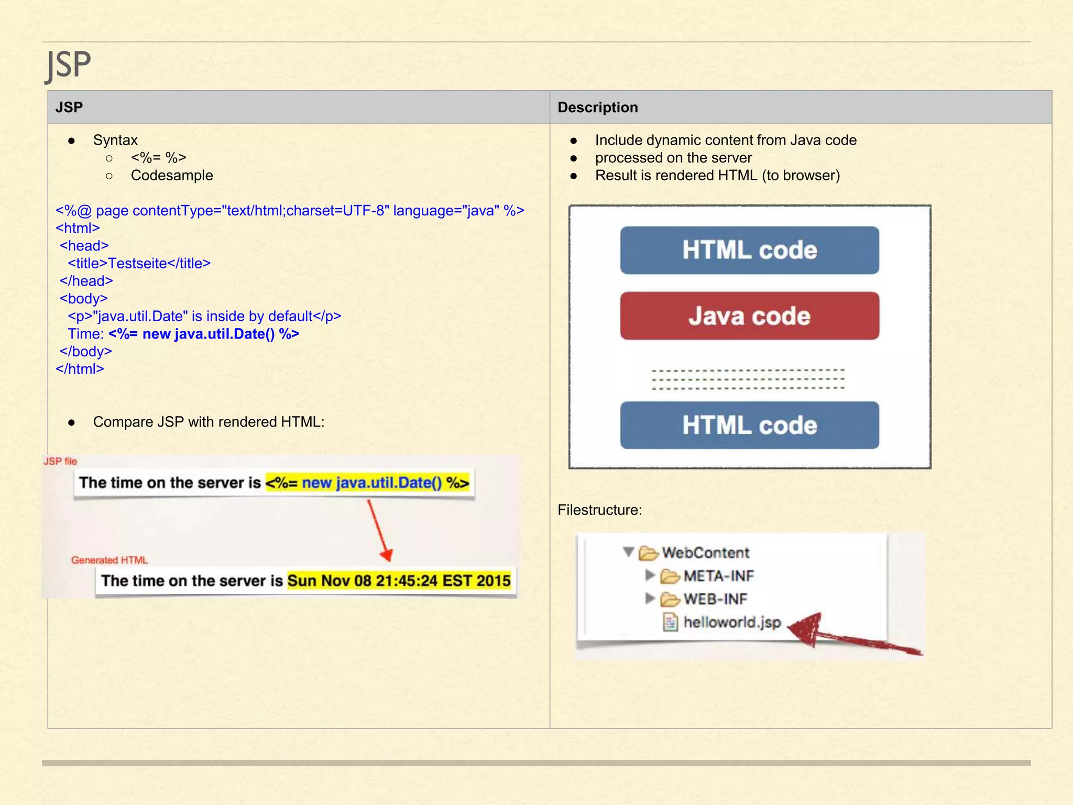Select the WEB-INF folder icon
Viewport: 1073px width, 805px height.
pos(670,599)
